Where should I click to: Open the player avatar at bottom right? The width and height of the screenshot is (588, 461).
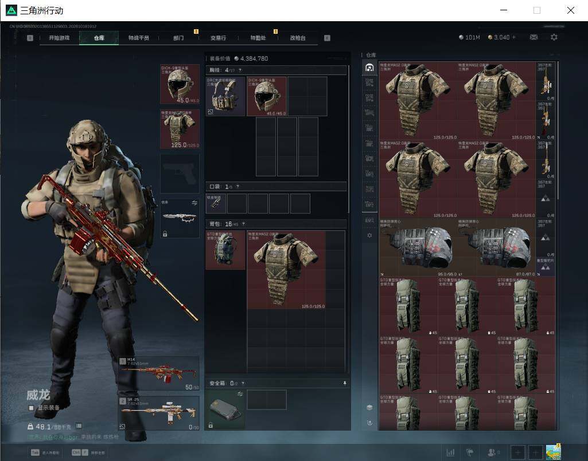pos(554,452)
